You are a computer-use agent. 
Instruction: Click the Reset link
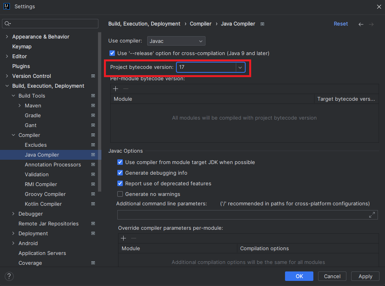341,24
